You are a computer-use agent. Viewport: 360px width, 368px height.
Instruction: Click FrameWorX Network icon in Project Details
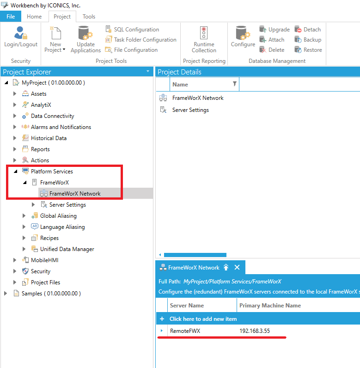tap(163, 98)
